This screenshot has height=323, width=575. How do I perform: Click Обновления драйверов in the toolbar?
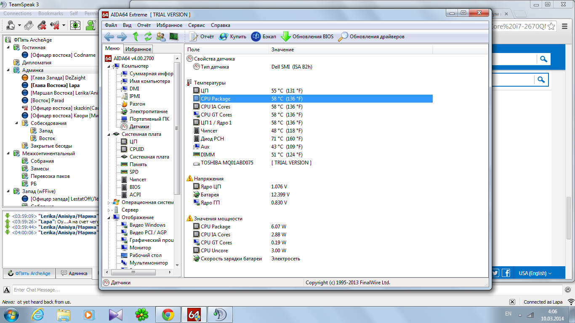[x=371, y=37]
